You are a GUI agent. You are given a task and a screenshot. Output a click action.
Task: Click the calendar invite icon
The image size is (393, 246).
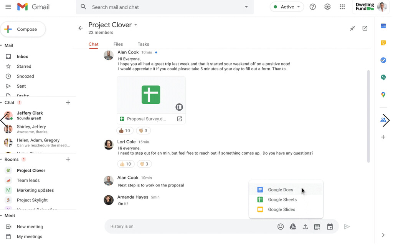tap(330, 227)
